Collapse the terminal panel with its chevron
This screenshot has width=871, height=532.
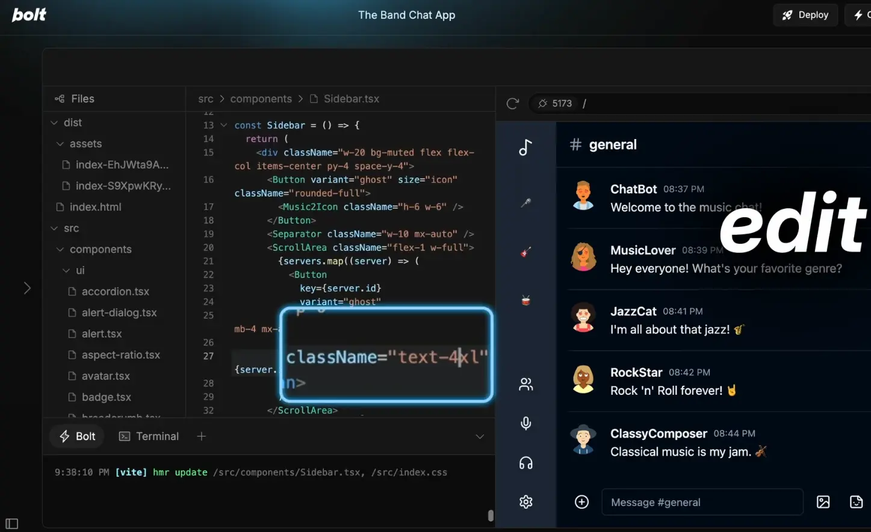pyautogui.click(x=479, y=436)
